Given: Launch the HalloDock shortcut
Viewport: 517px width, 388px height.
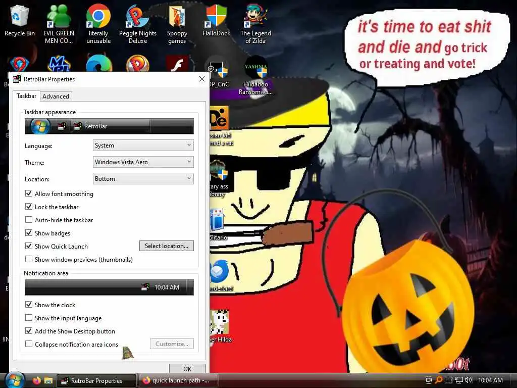Looking at the screenshot, I should 216,21.
